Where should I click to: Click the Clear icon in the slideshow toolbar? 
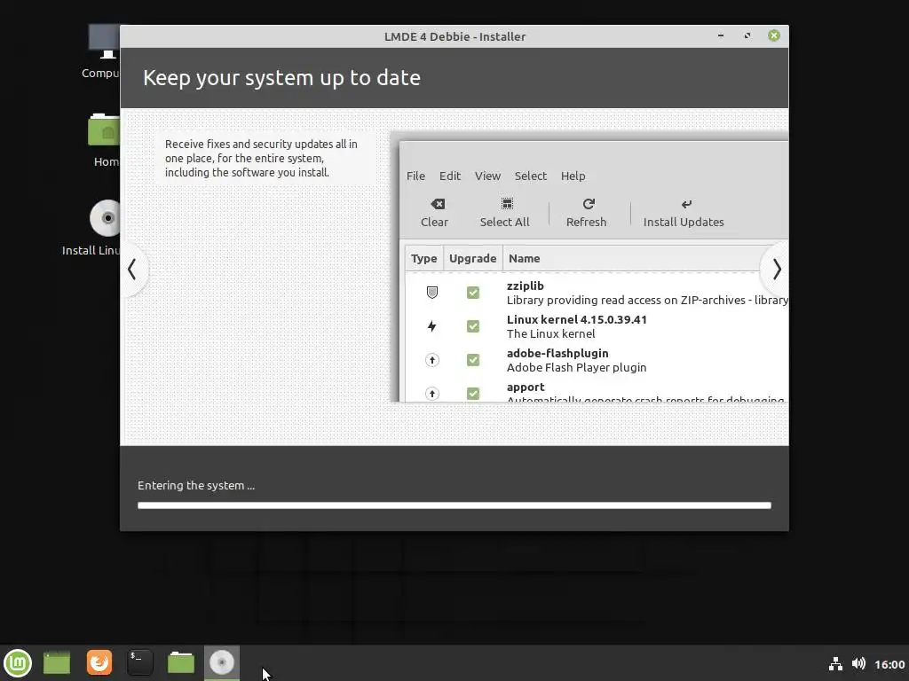click(x=438, y=204)
